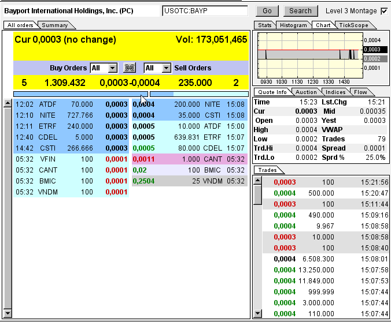Toggle the Level 3 Montage checkbox
391x322 pixels.
384,11
